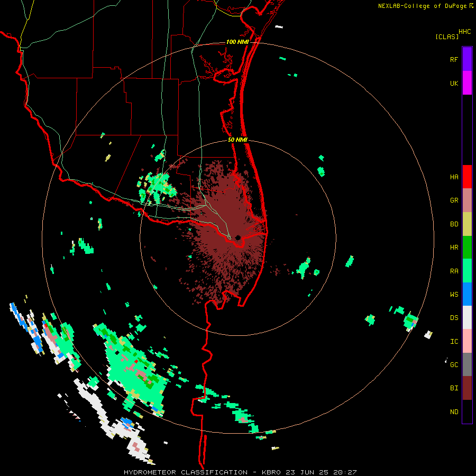The image size is (476, 476).
Task: Click the 100 NMI range ring label
Action: 237,42
